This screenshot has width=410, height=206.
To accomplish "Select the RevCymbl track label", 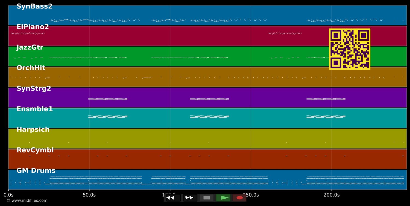I will [x=35, y=150].
